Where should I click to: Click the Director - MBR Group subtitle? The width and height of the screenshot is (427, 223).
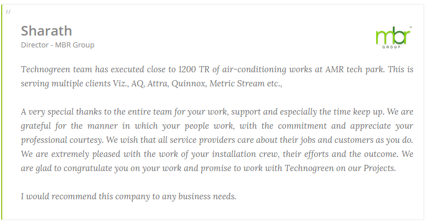pyautogui.click(x=58, y=45)
